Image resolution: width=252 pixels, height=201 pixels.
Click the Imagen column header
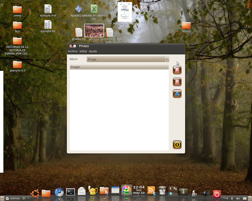(119, 67)
